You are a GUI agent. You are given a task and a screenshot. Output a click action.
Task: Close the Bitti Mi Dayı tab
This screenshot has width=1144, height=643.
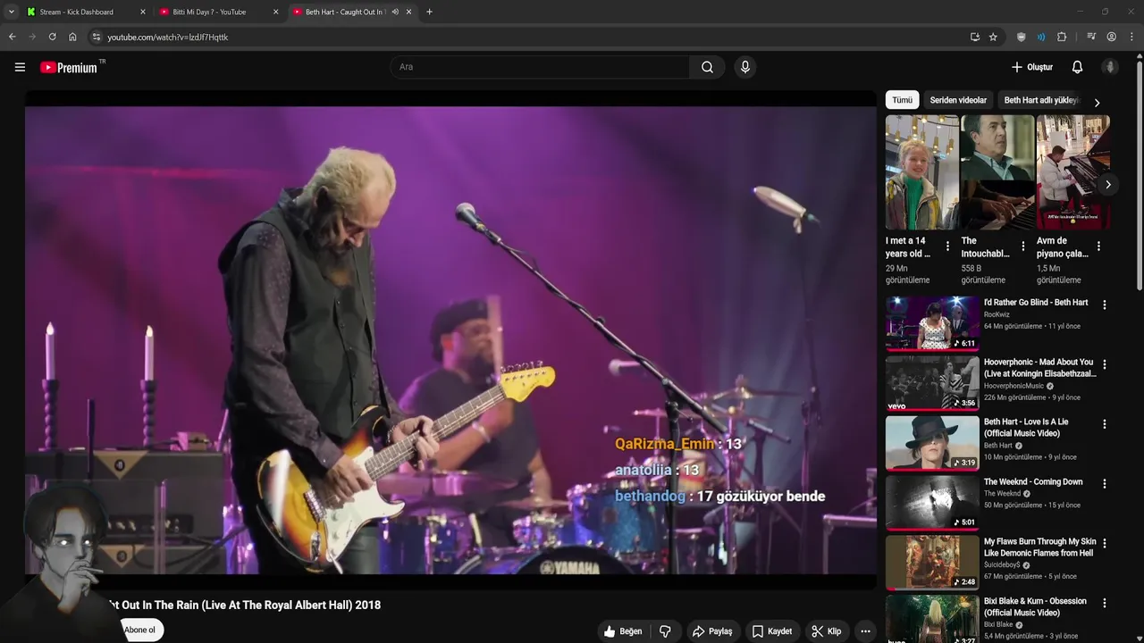coord(275,12)
